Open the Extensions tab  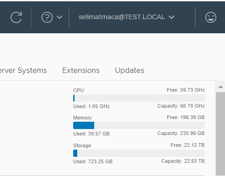tap(81, 71)
